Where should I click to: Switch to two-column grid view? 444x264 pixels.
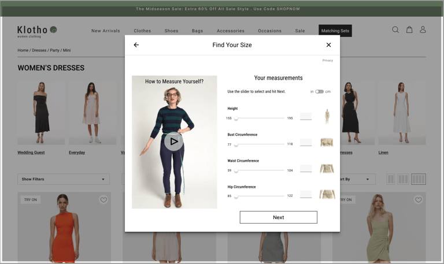coord(390,179)
